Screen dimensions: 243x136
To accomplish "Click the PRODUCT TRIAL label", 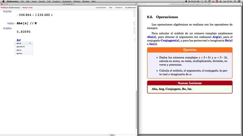I will pyautogui.click(x=27, y=8).
